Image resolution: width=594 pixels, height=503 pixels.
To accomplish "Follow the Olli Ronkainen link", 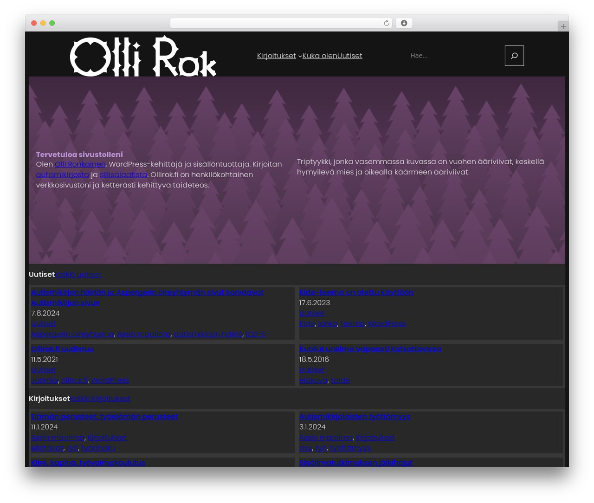I will coord(80,164).
